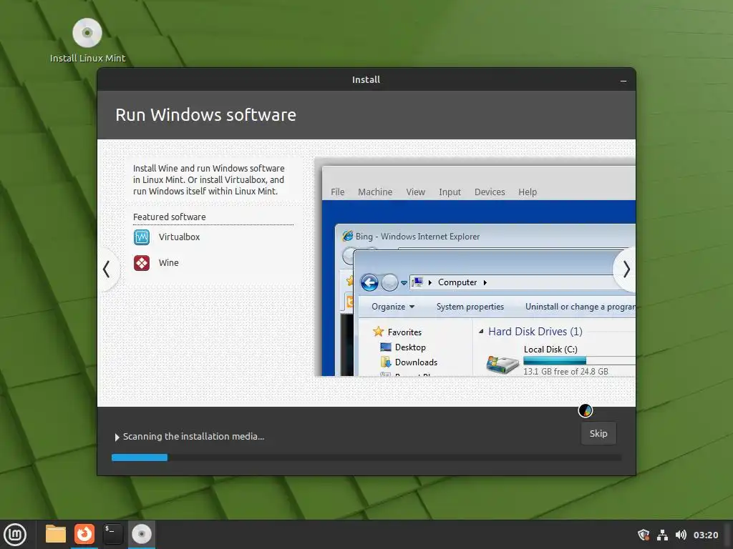733x549 pixels.
Task: Click Uninstall or change a program text
Action: click(580, 307)
